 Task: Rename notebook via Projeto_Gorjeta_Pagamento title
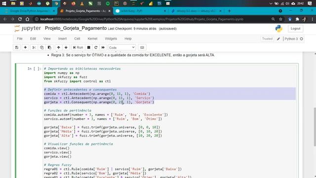[76, 28]
